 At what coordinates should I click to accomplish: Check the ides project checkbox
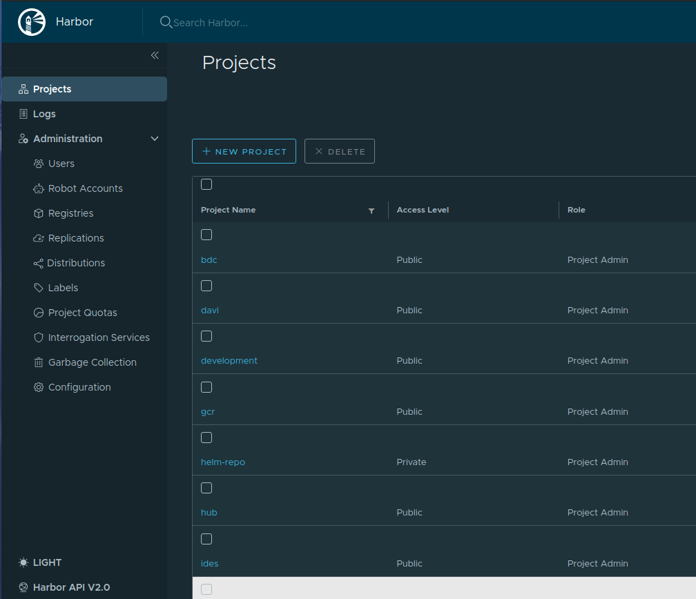coord(206,539)
